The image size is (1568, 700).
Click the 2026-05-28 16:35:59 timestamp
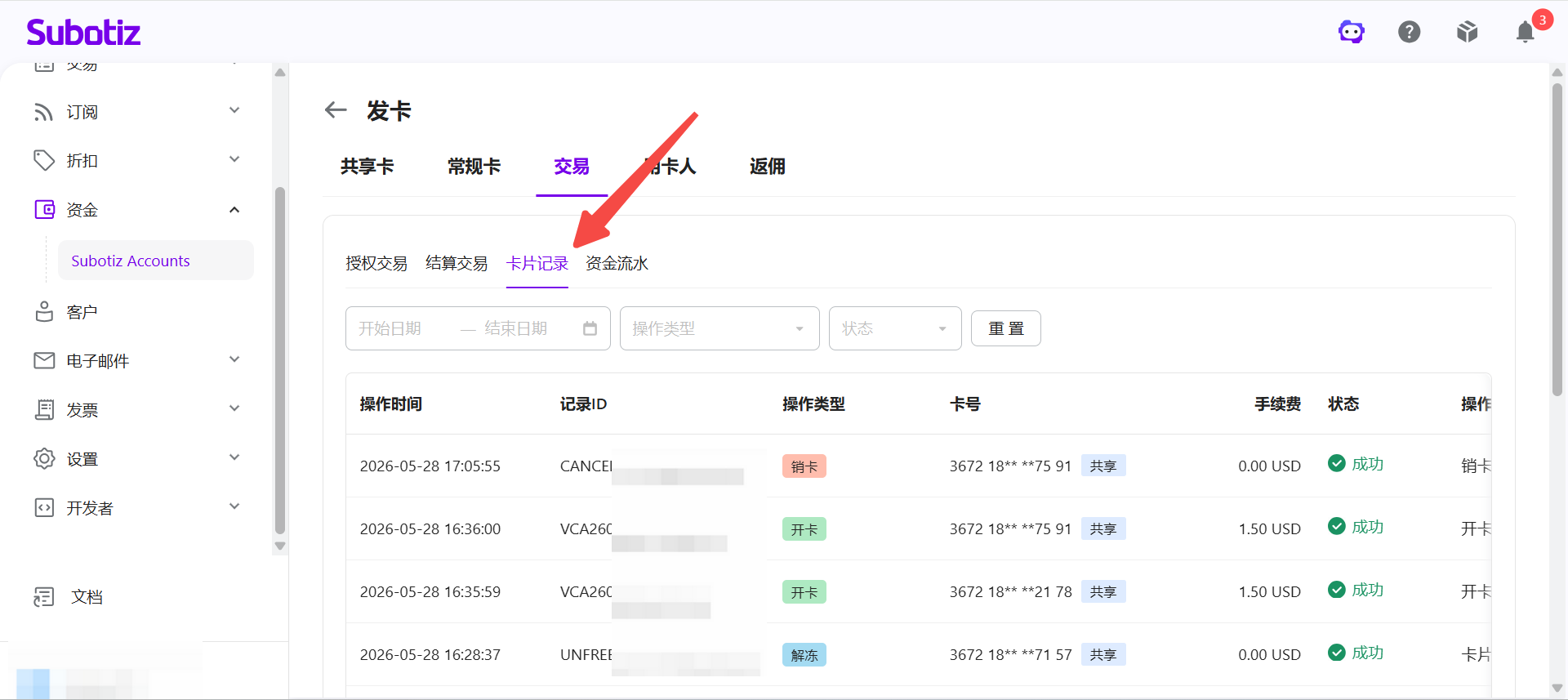coord(430,591)
